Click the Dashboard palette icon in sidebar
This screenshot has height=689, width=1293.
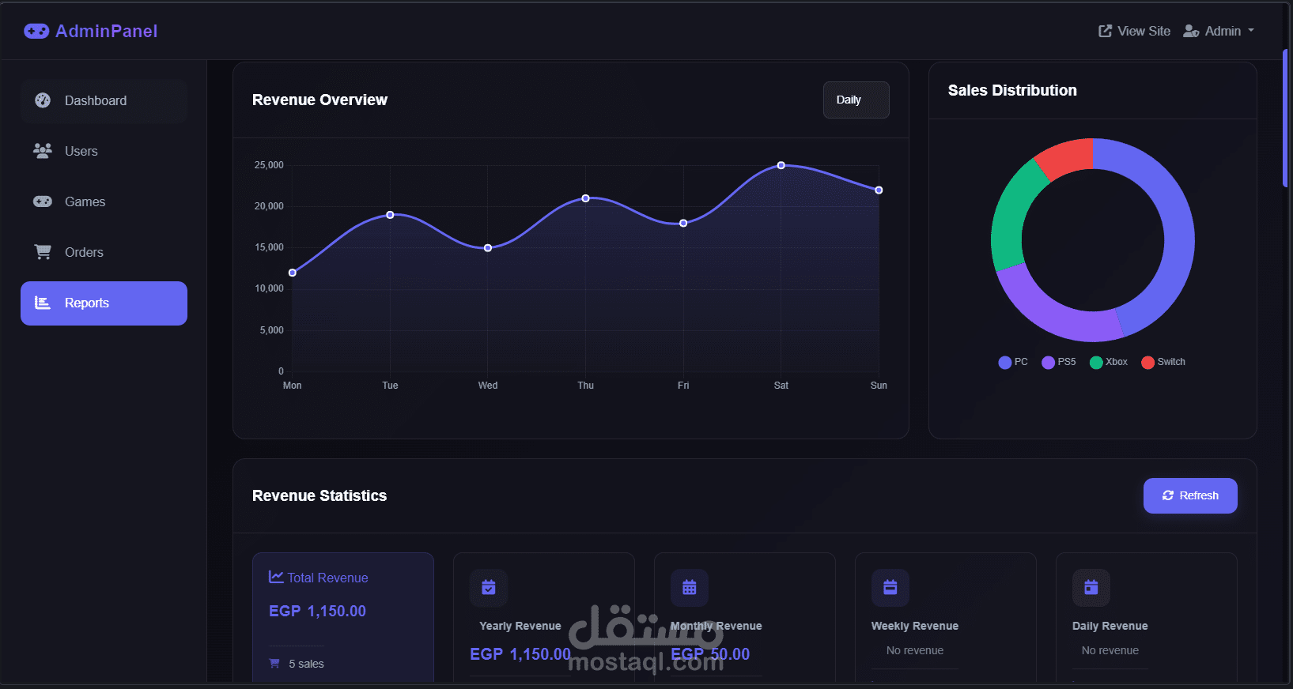point(43,100)
